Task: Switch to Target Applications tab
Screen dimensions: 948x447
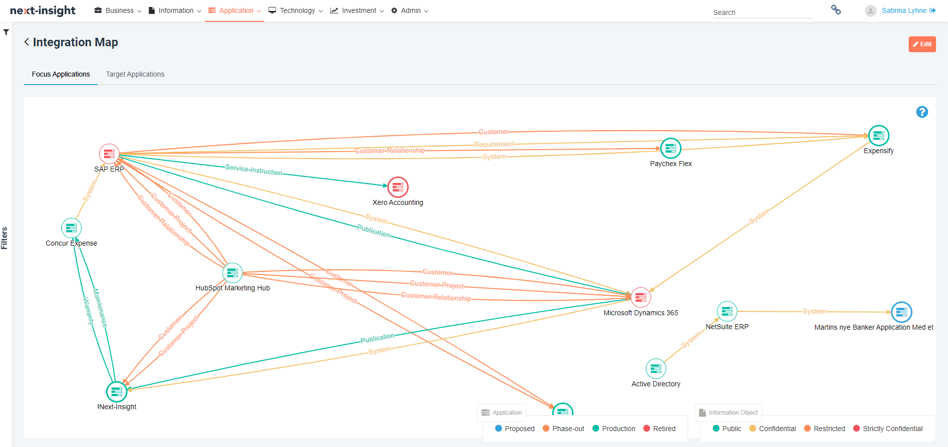Action: pyautogui.click(x=135, y=74)
